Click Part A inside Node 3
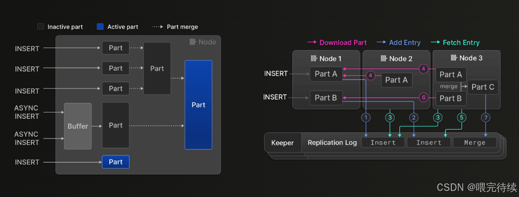This screenshot has height=197, width=519. tap(451, 75)
